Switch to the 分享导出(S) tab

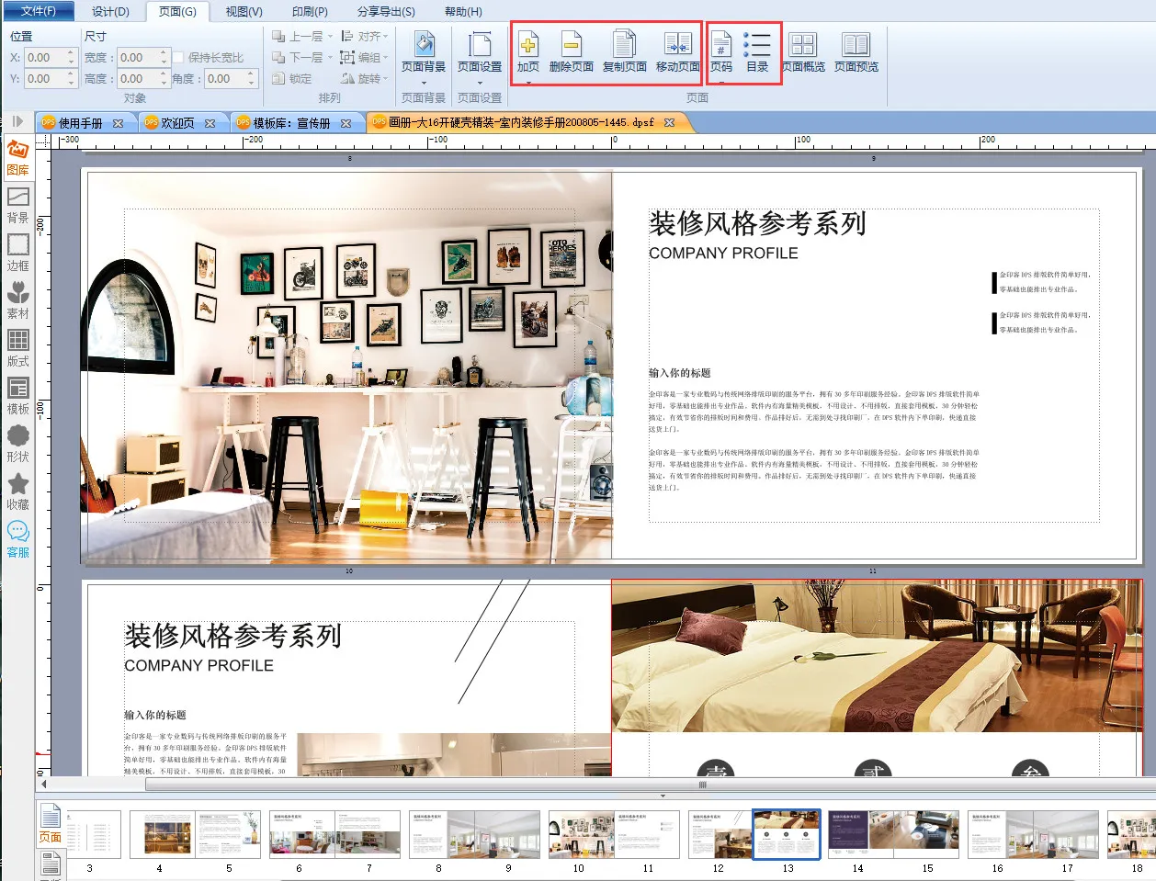pos(386,11)
